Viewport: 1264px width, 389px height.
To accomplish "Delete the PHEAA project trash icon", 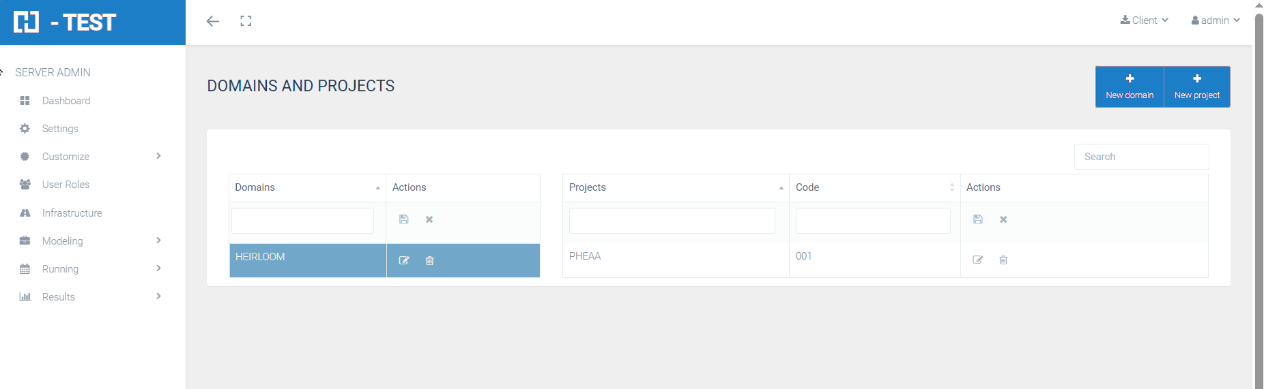I will point(1003,260).
